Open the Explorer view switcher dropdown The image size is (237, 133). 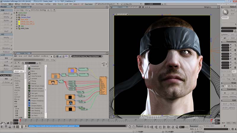coord(24,7)
